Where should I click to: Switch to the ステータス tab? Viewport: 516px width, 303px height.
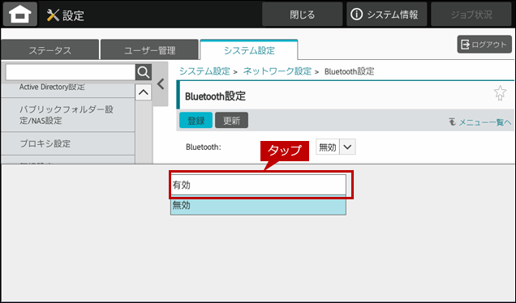tap(49, 50)
